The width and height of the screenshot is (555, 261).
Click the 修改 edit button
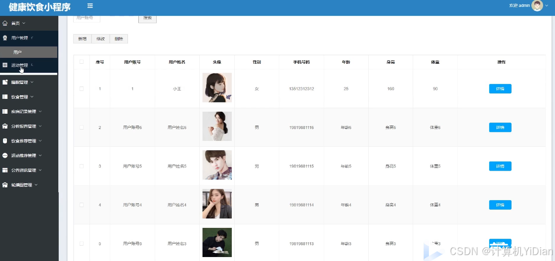click(100, 39)
